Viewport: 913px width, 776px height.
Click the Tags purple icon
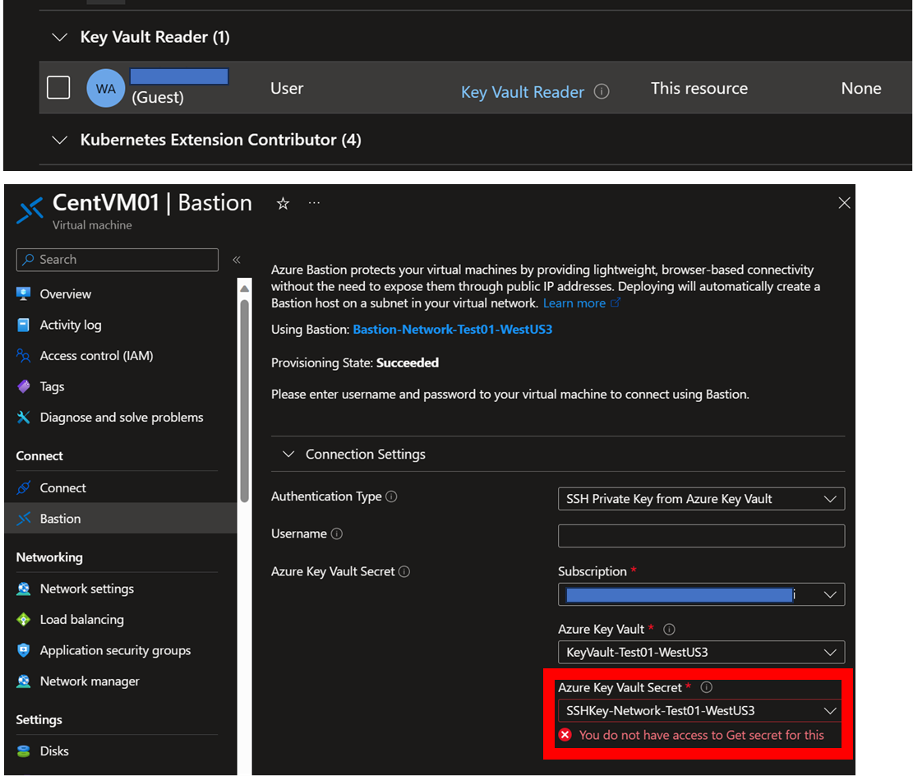coord(23,387)
